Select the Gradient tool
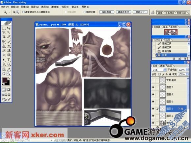 [9, 50]
